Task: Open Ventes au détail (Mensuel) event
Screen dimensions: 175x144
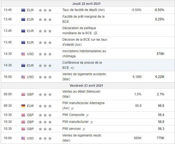Action: (x=81, y=94)
